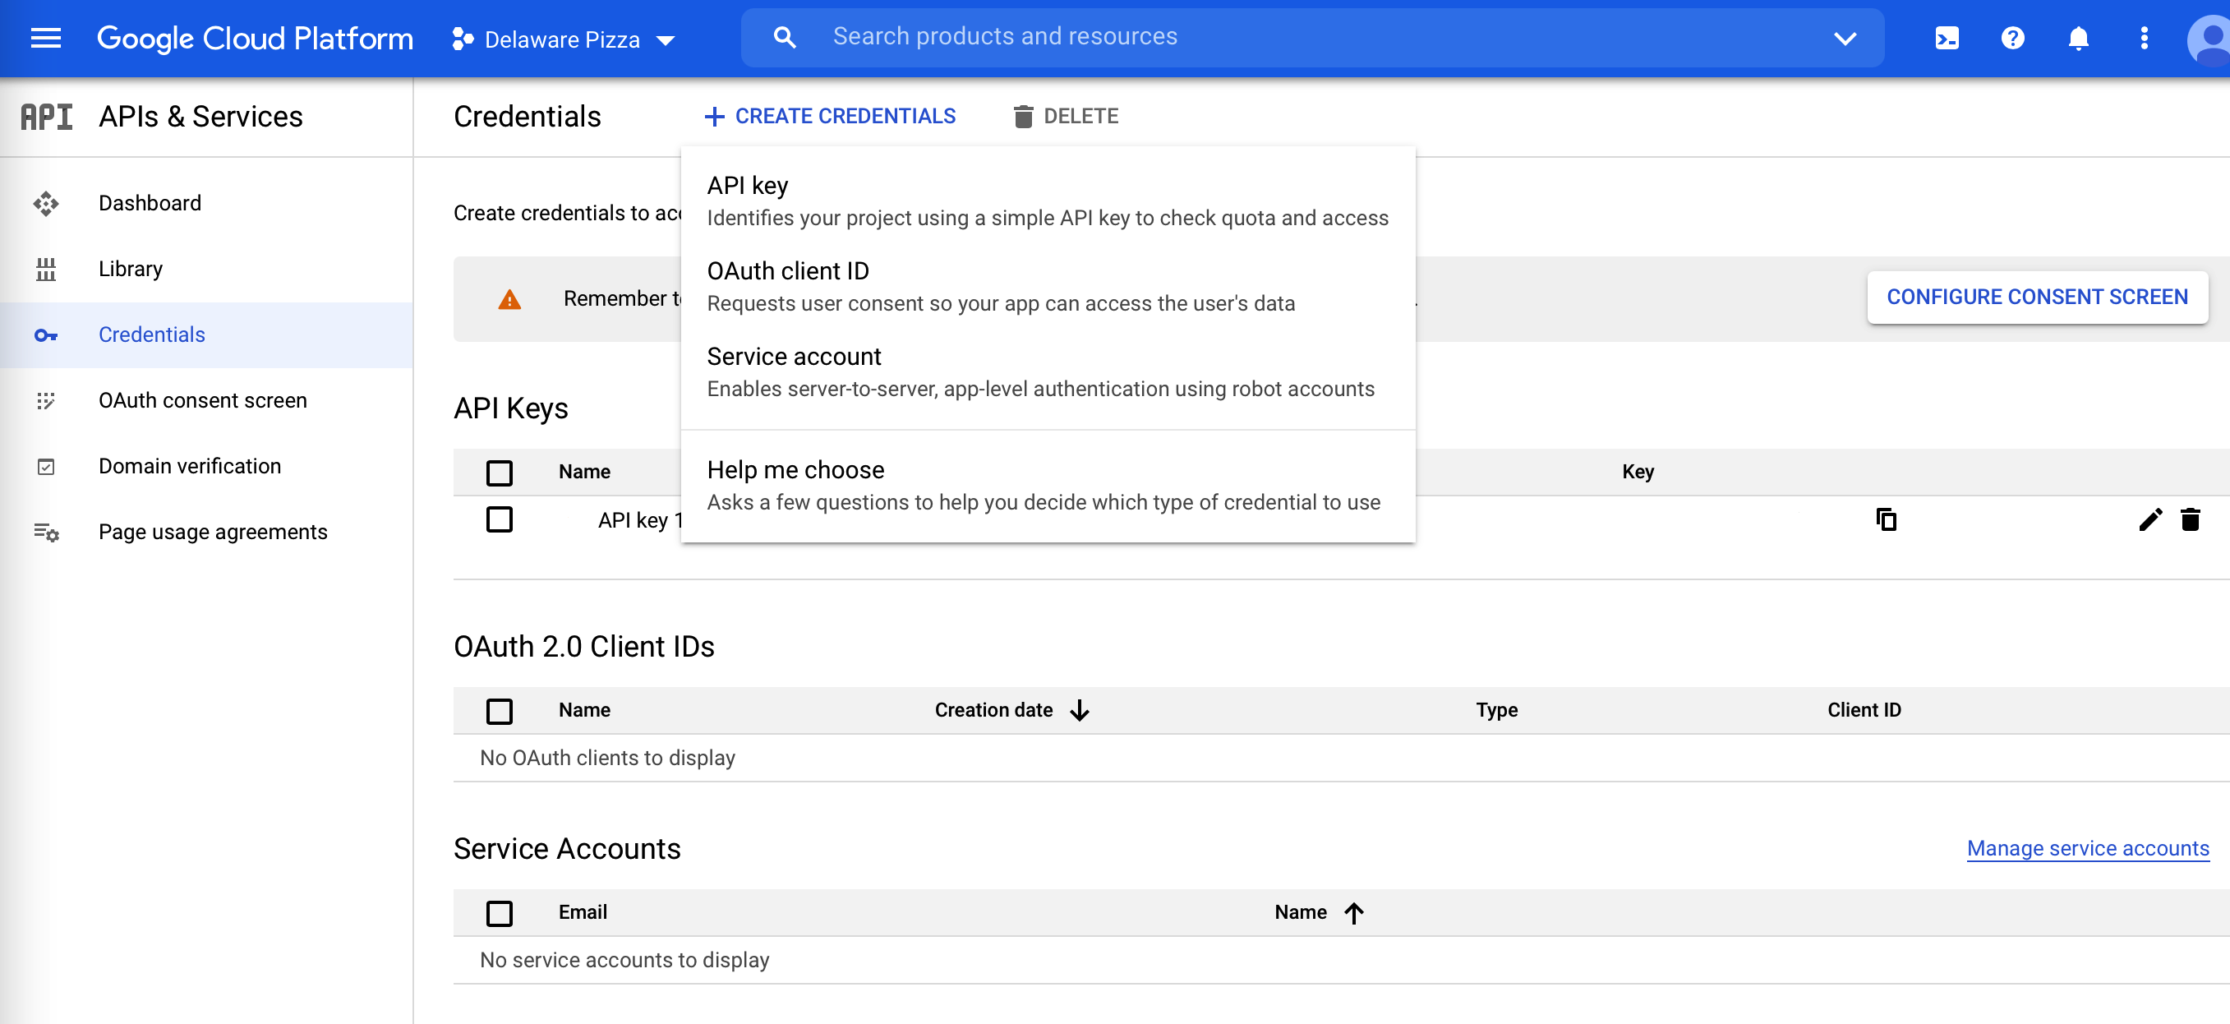
Task: Click the DELETE button in toolbar
Action: click(1066, 117)
